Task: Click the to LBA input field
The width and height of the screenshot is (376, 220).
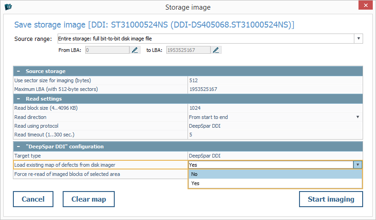Action: click(188, 50)
